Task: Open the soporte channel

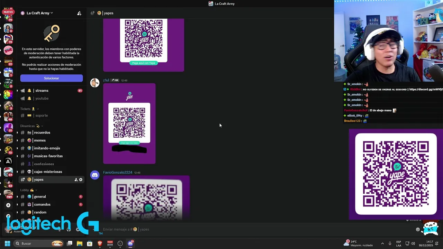Action: tap(51, 116)
